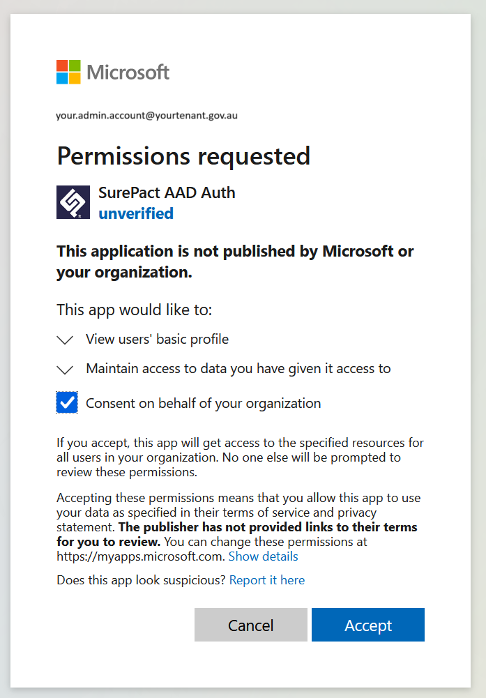
Task: Click the Maintain access to data permission text
Action: coord(238,369)
